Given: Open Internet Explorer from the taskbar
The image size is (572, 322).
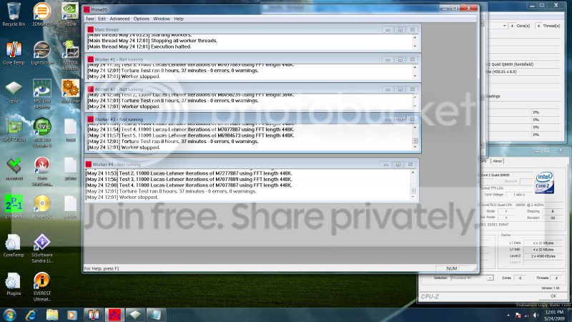Looking at the screenshot, I should click(31, 315).
